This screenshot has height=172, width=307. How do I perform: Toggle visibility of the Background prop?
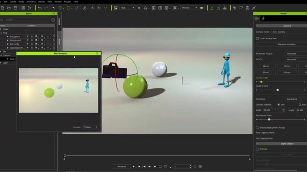28,40
